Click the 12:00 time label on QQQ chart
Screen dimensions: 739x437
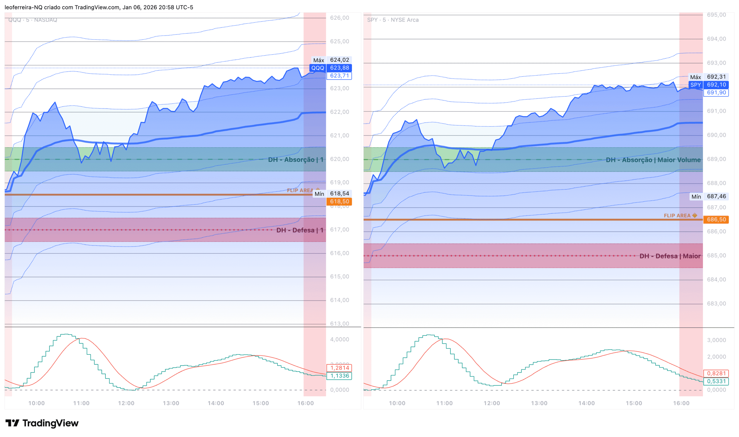(x=126, y=404)
